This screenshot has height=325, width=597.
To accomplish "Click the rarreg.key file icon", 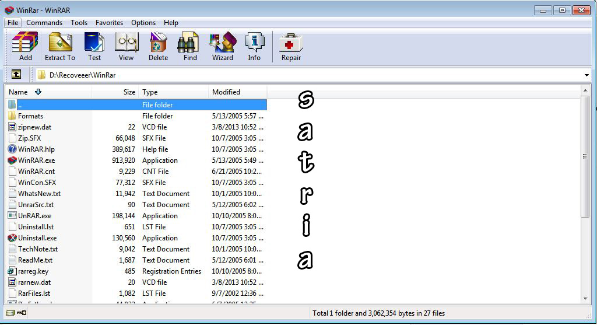I will pyautogui.click(x=12, y=271).
